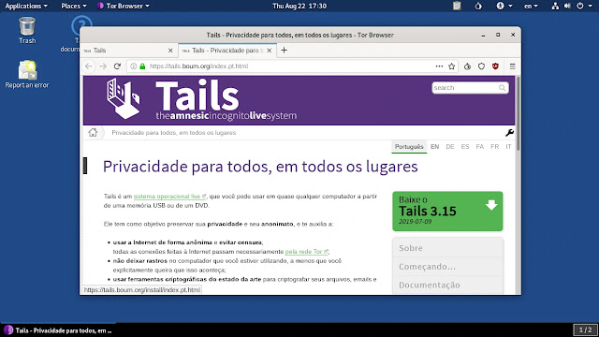Open the en keyboard layout dropdown

click(531, 6)
